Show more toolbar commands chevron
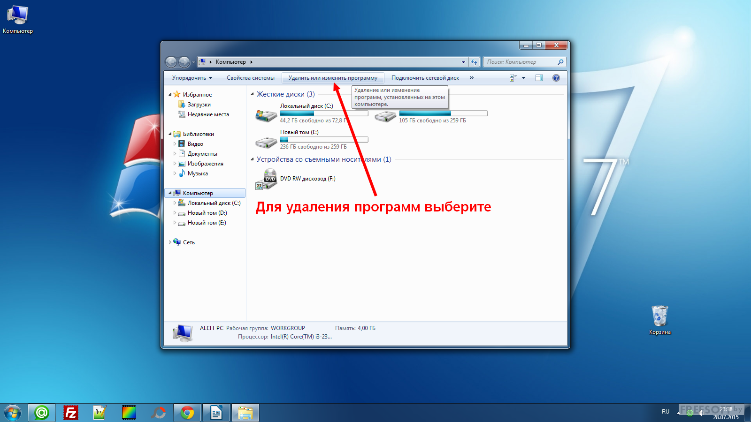 coord(471,78)
